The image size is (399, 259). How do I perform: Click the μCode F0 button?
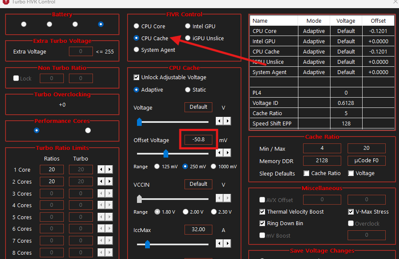tap(366, 161)
